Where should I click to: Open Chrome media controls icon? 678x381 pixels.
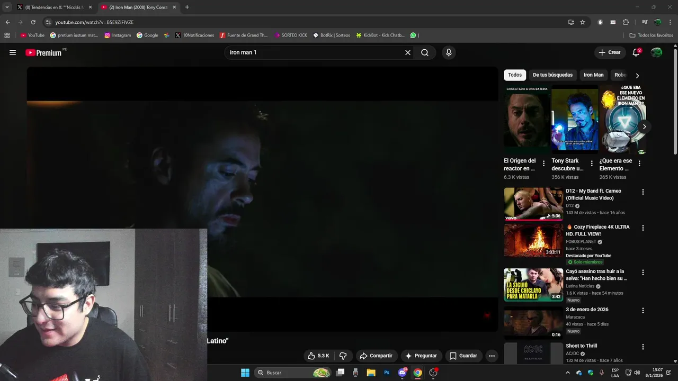[x=645, y=22]
